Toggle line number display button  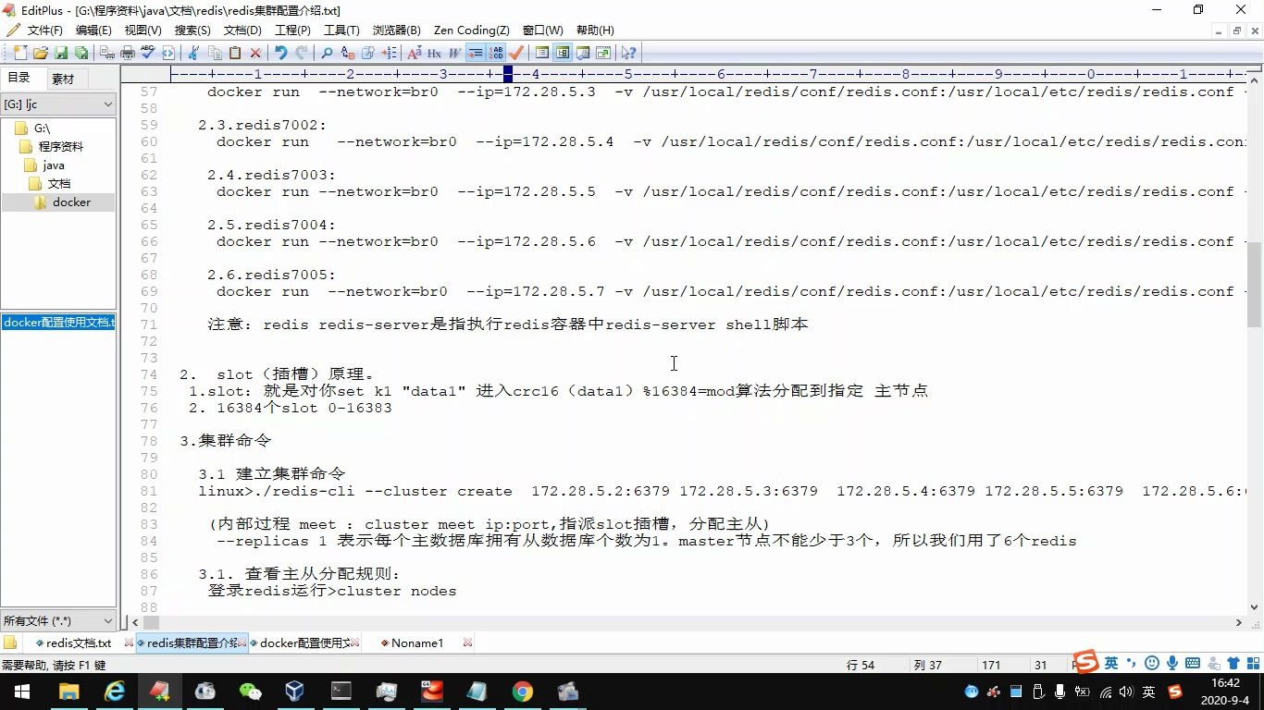496,53
